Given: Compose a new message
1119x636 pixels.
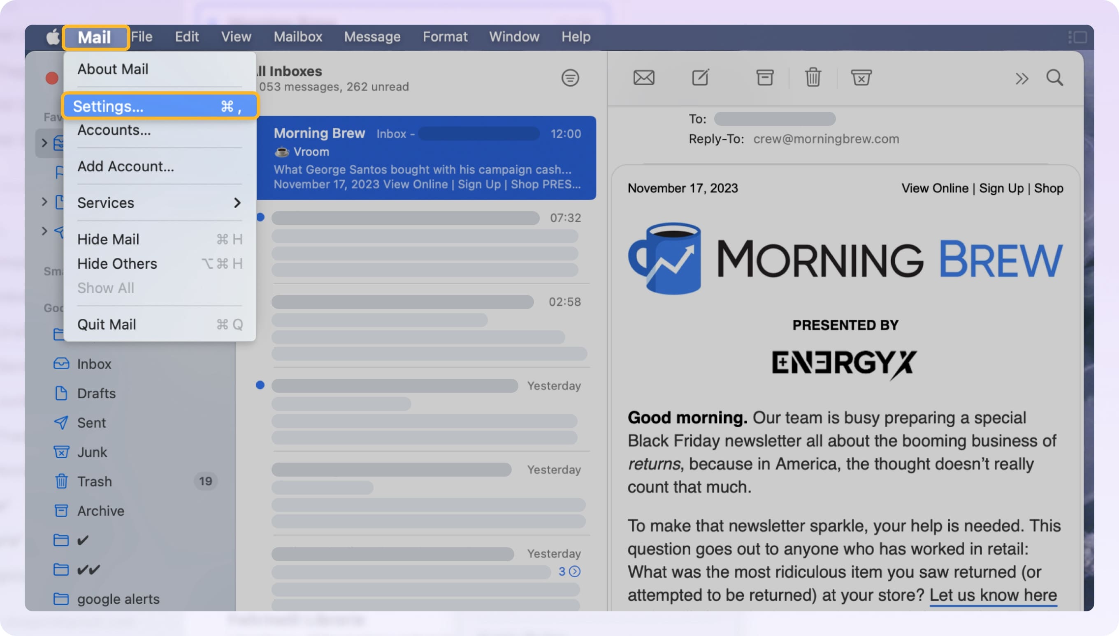Looking at the screenshot, I should (700, 77).
